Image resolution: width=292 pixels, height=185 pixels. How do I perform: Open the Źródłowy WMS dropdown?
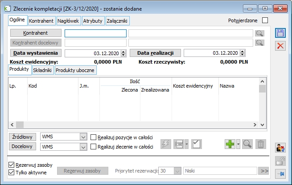[83, 137]
